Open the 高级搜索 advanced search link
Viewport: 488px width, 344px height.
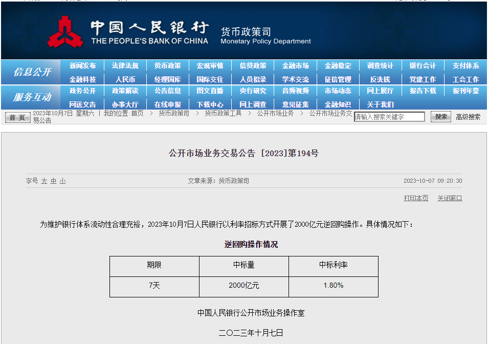pos(468,117)
